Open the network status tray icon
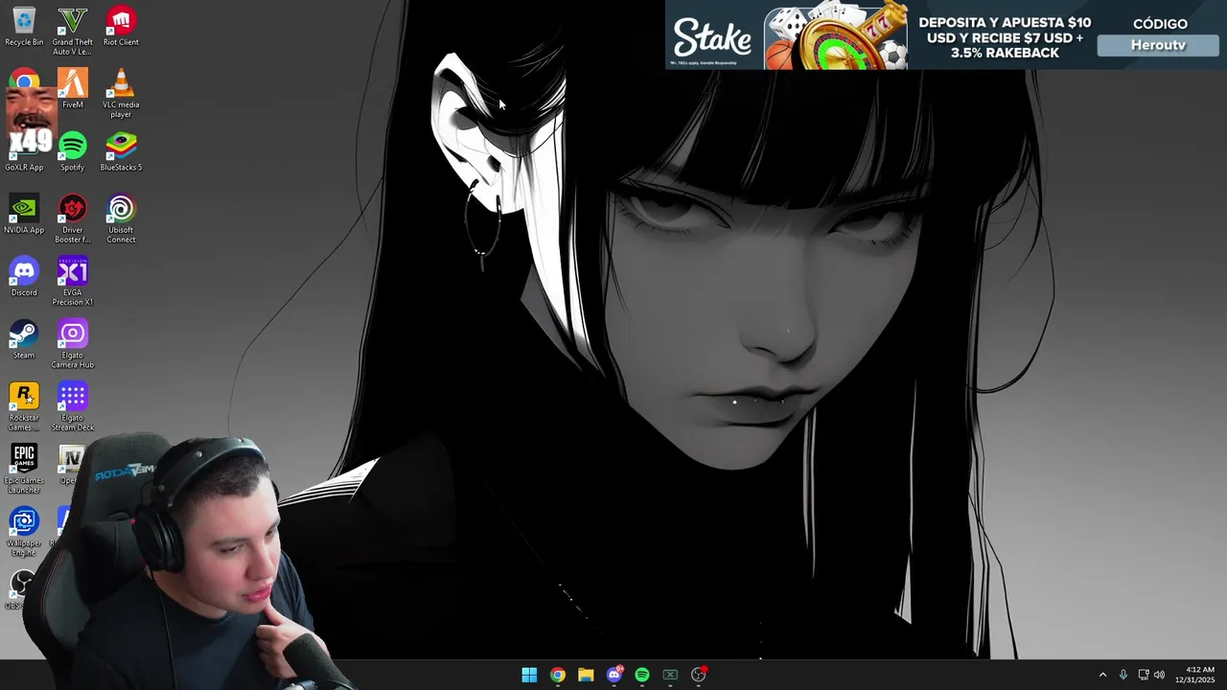Image resolution: width=1227 pixels, height=690 pixels. pos(1144,675)
